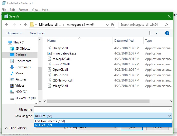Open Pictures folder in the sidebar

click(x=21, y=79)
